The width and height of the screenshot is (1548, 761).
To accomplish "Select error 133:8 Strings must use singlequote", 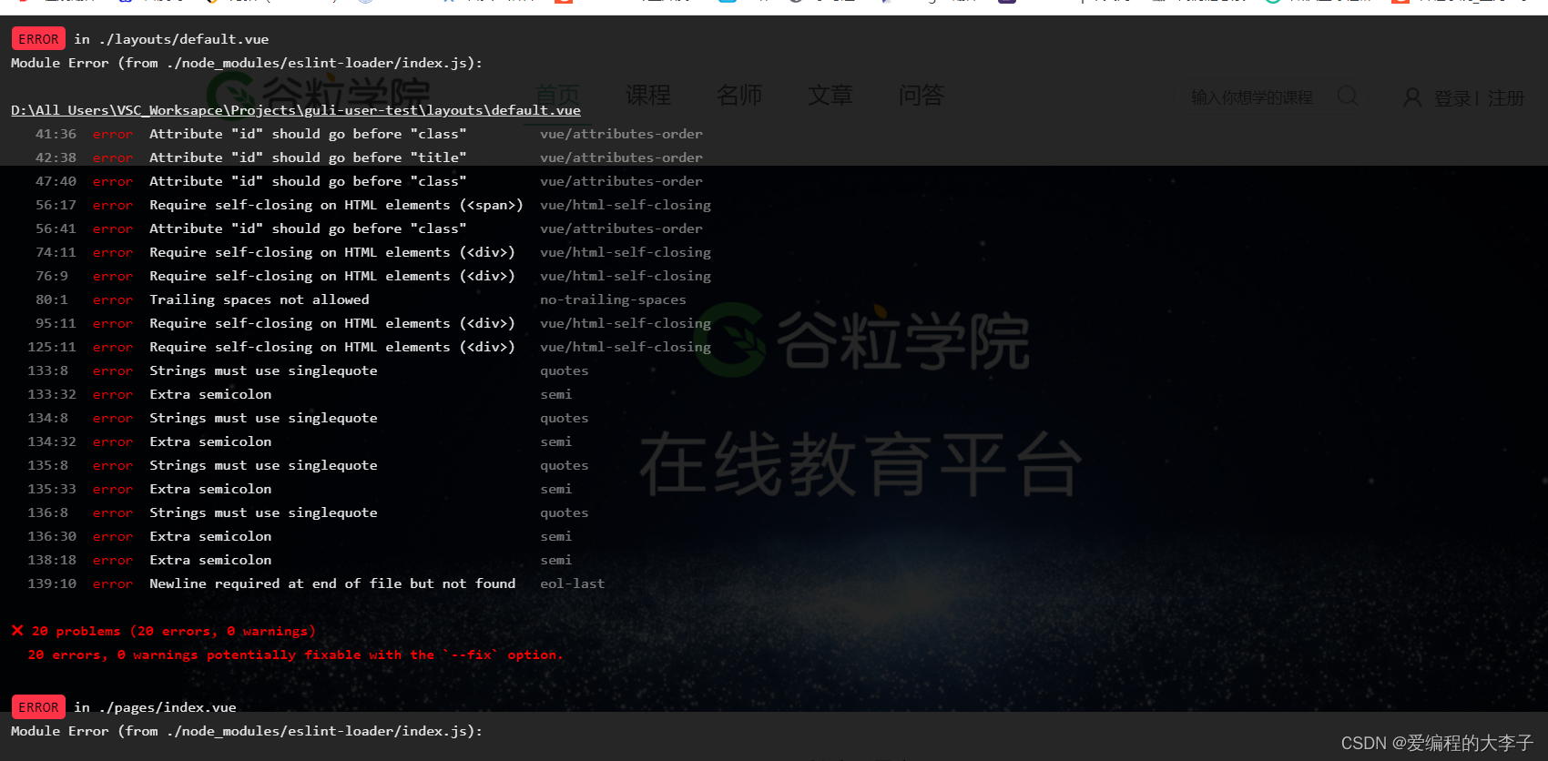I will coord(308,370).
